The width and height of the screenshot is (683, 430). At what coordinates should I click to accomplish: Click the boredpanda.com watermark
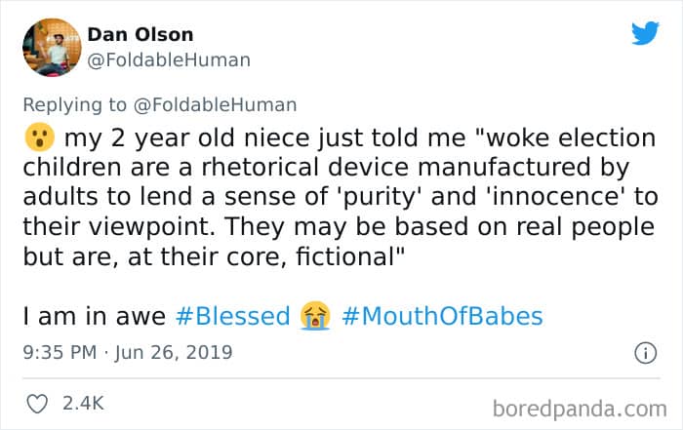coord(580,410)
